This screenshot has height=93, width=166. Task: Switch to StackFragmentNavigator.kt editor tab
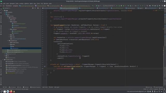click(69, 8)
